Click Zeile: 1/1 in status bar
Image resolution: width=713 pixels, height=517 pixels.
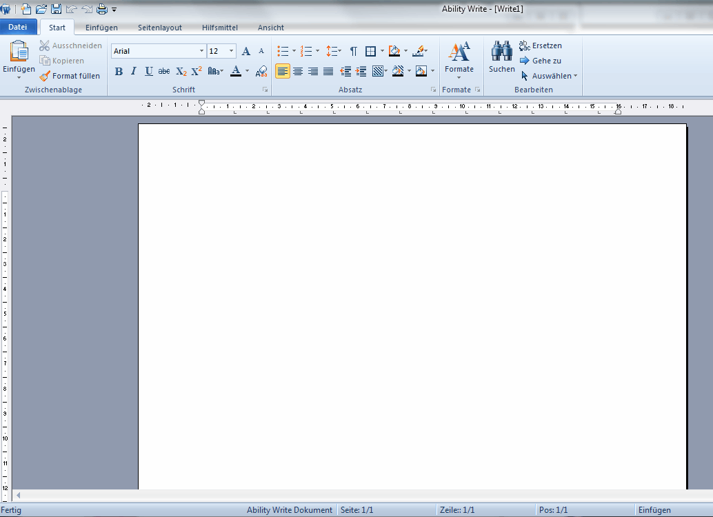point(457,510)
